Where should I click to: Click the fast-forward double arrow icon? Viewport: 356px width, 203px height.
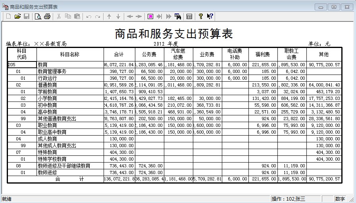click(168, 16)
